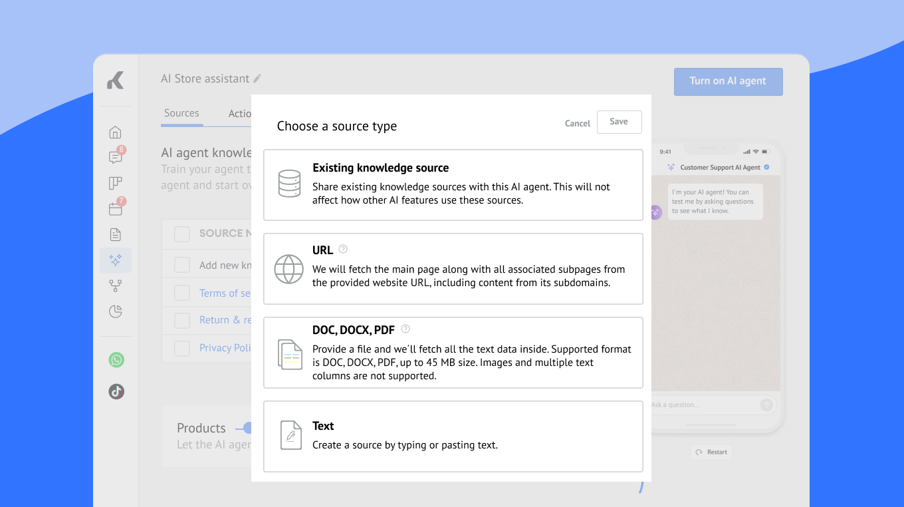The width and height of the screenshot is (904, 507).
Task: Open the WhatsApp channel icon
Action: pos(116,360)
